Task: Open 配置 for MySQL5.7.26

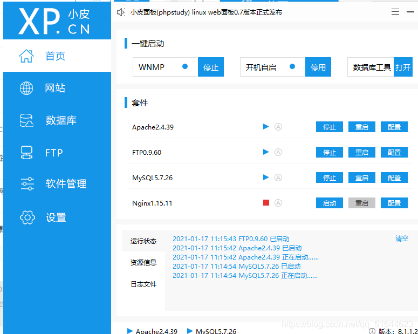Action: tap(394, 178)
